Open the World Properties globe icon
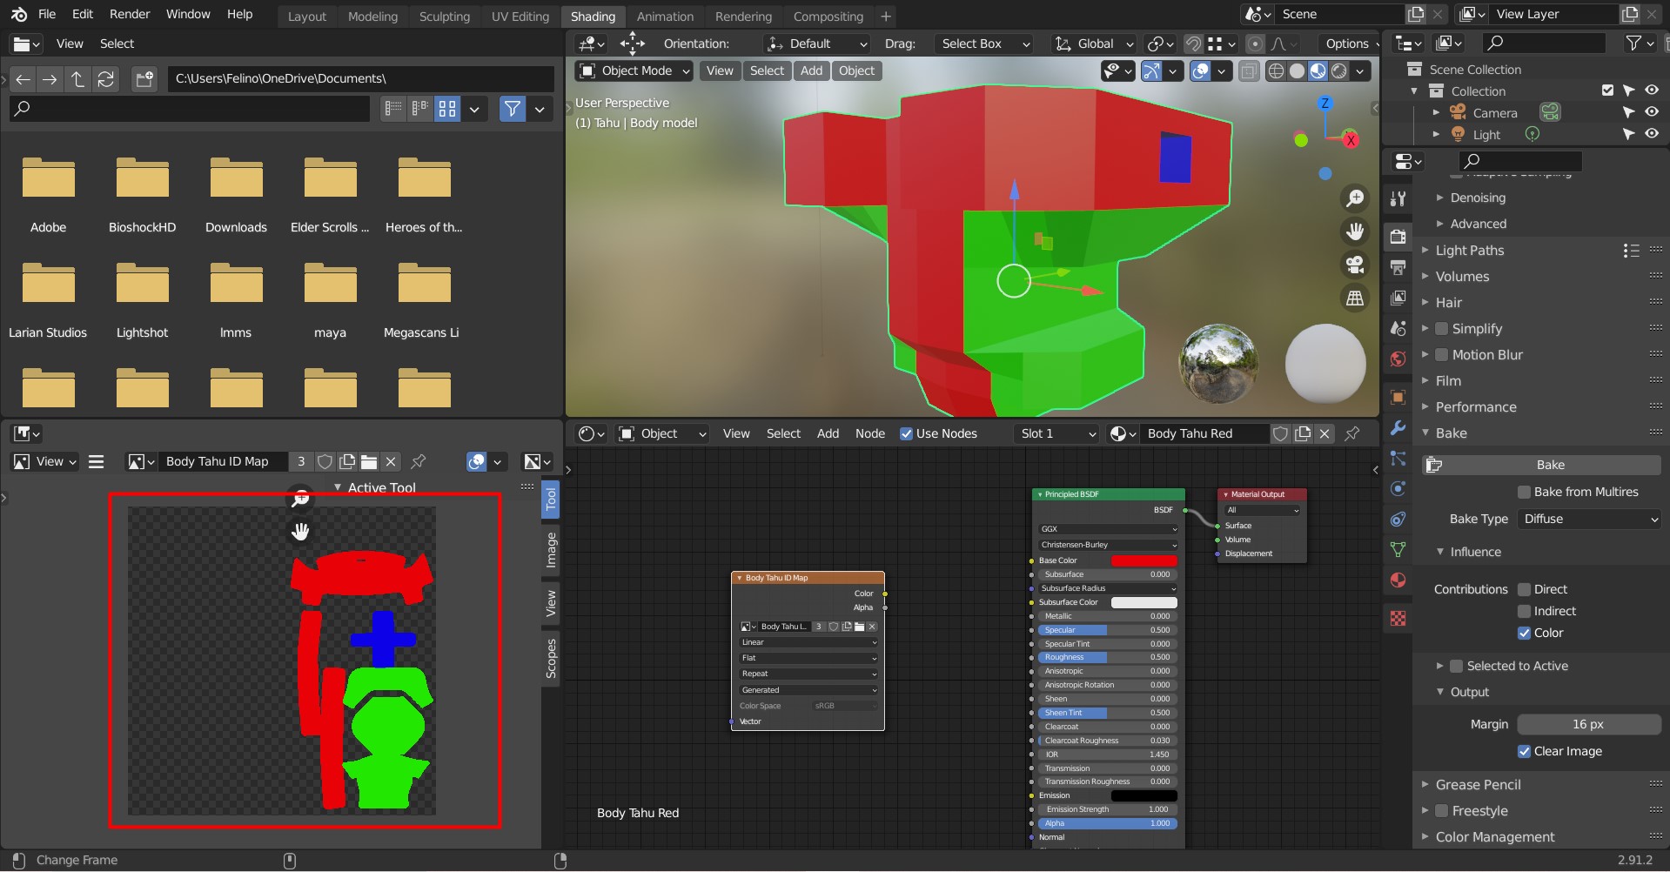 [x=1398, y=359]
